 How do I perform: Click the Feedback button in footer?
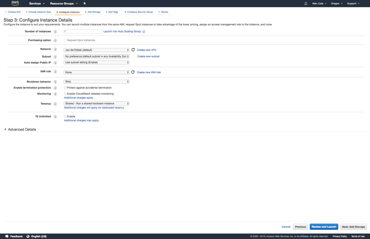16,236
